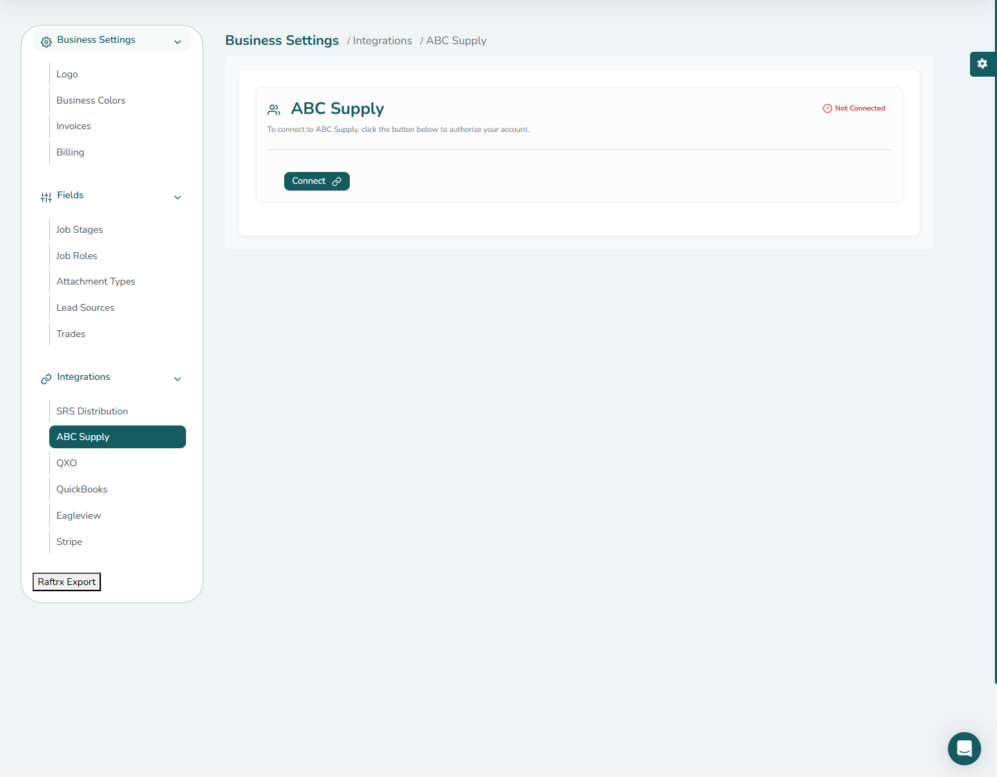Go to Business Colors settings
The width and height of the screenshot is (997, 777).
point(91,101)
